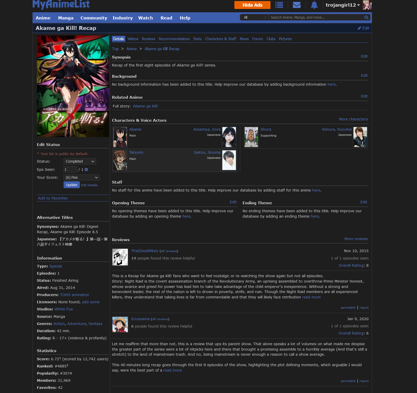
Task: Open the Adventure genre link
Action: pyautogui.click(x=77, y=324)
